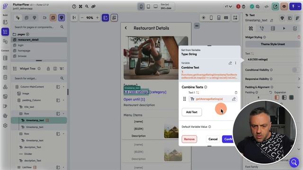
Task: Expand the ListView tree arrow
Action: 63,167
